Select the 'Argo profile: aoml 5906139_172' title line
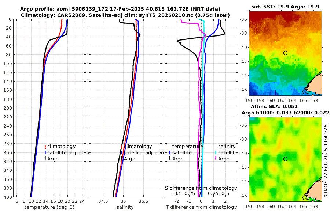This screenshot has width=330, height=212. click(x=120, y=9)
